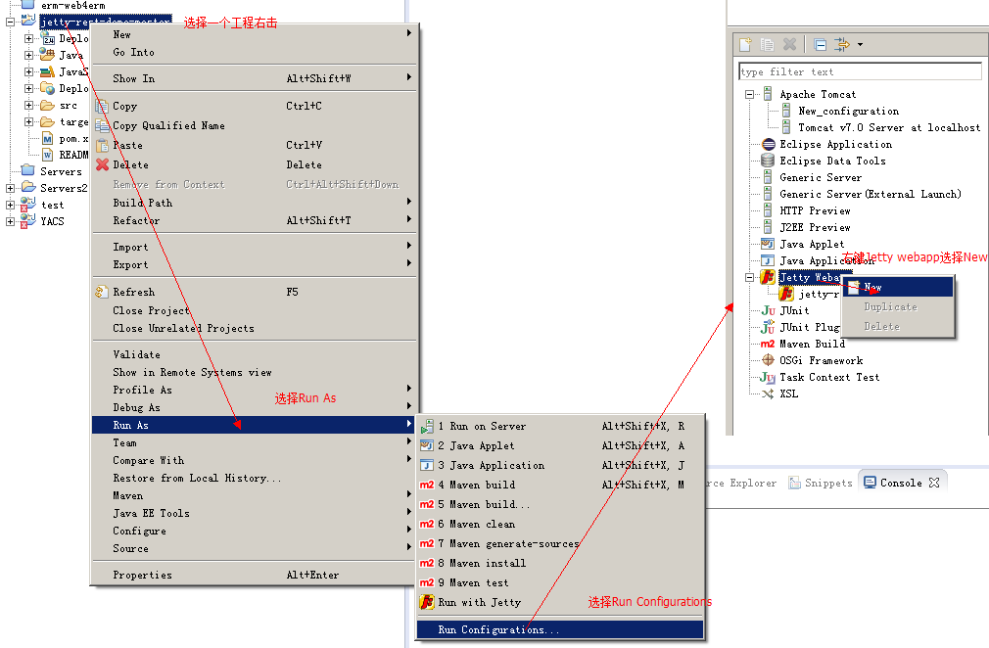
Task: Select Generic Server configuration type
Action: [820, 178]
